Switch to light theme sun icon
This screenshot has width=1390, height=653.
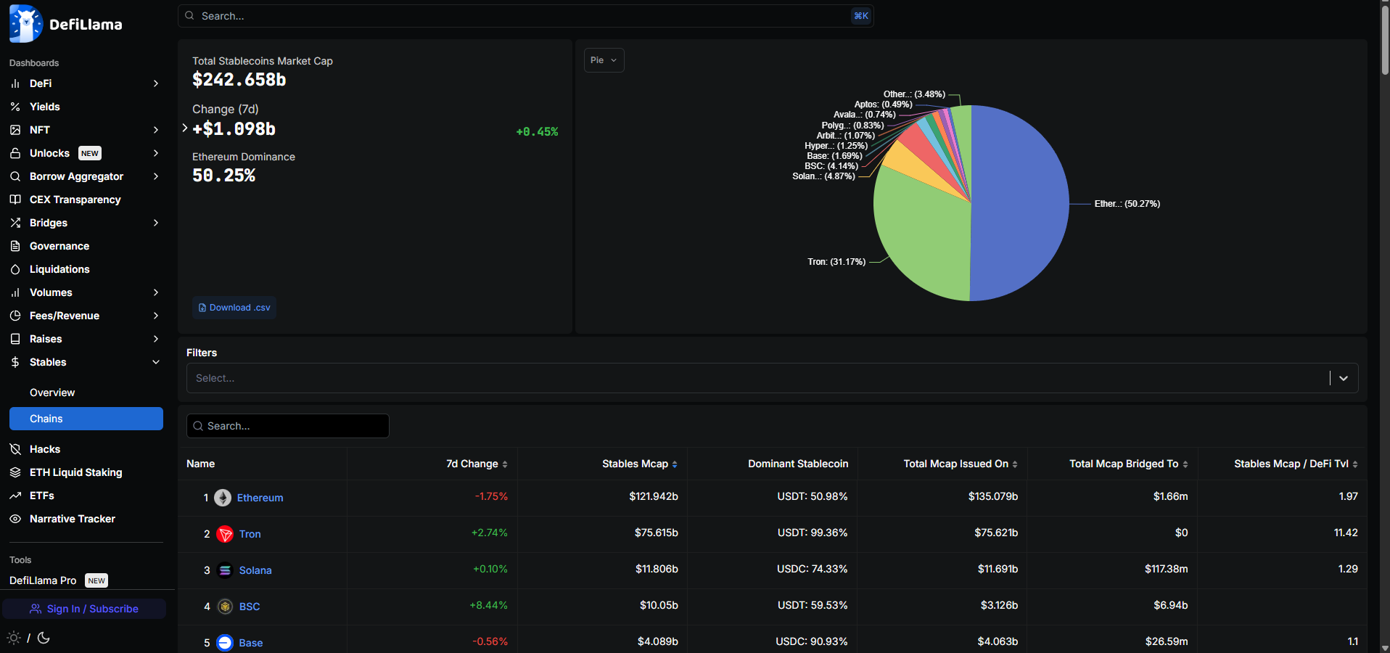(14, 638)
